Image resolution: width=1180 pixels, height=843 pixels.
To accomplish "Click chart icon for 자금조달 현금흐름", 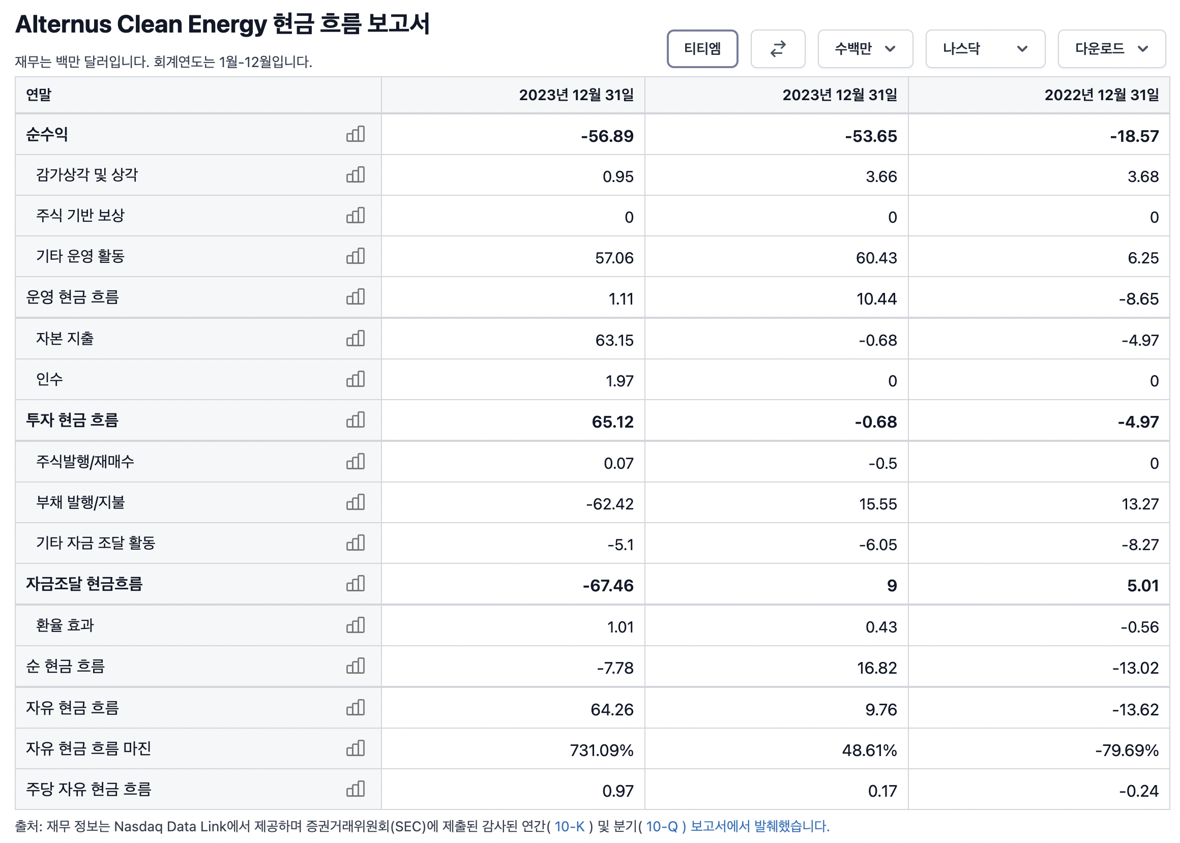I will point(356,584).
